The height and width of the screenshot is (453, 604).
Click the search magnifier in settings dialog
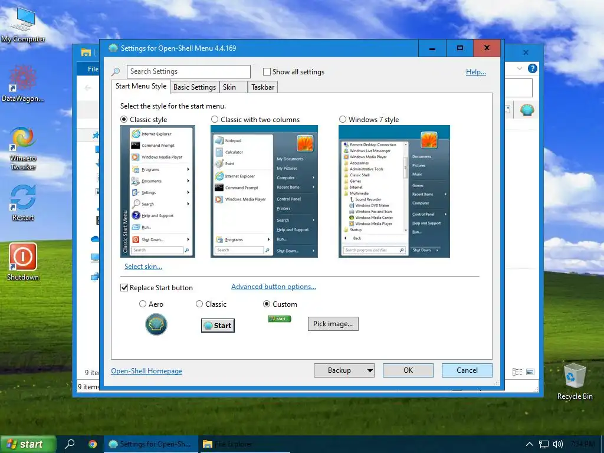(116, 71)
